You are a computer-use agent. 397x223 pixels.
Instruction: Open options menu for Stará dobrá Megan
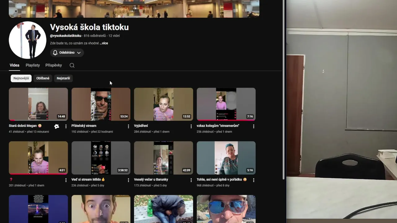coord(66,126)
